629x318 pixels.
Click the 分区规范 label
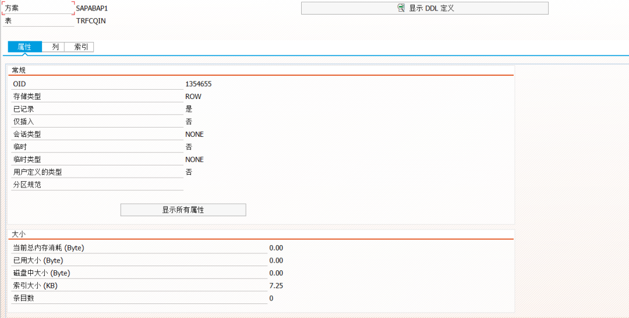tap(27, 185)
